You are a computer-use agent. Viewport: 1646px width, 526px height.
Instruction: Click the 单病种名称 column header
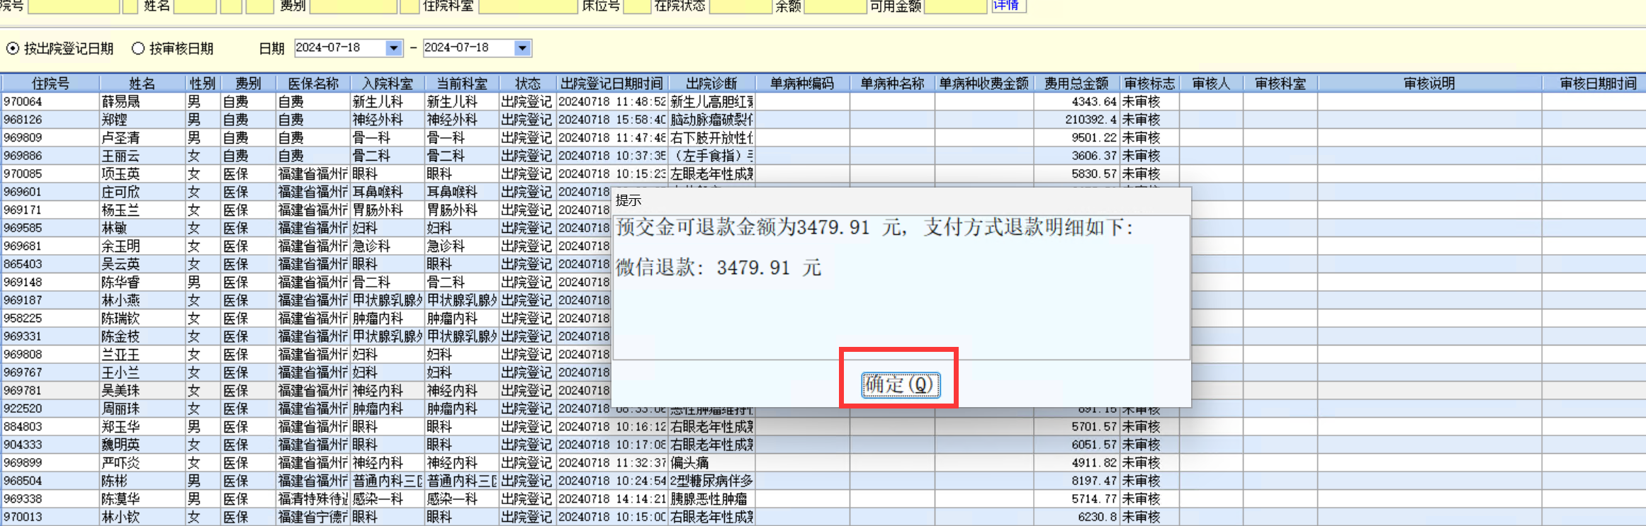(892, 84)
